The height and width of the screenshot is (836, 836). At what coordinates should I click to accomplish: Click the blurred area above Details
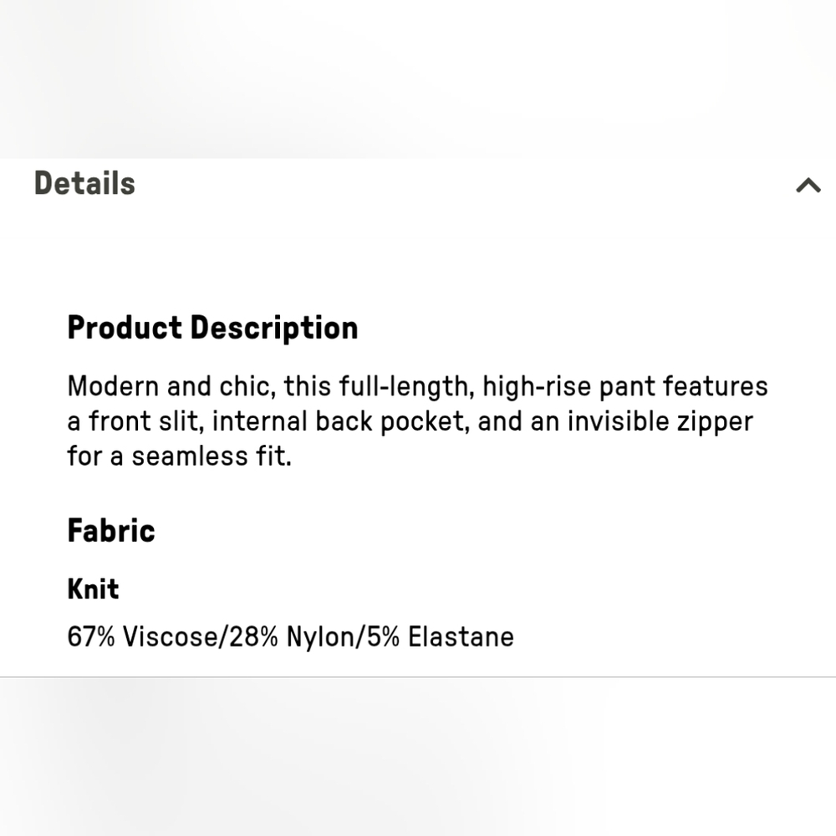click(418, 79)
